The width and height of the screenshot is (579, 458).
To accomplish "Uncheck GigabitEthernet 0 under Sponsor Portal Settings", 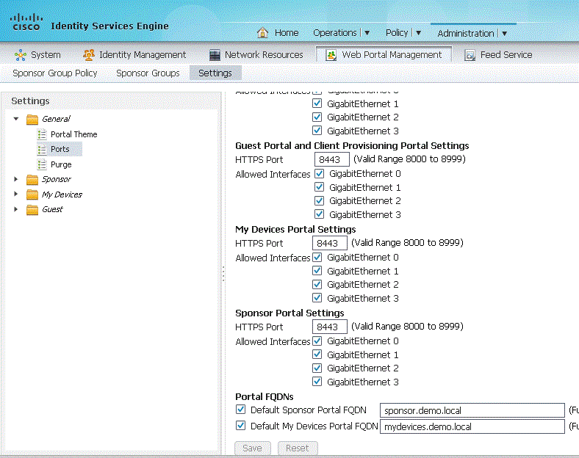I will coord(317,341).
